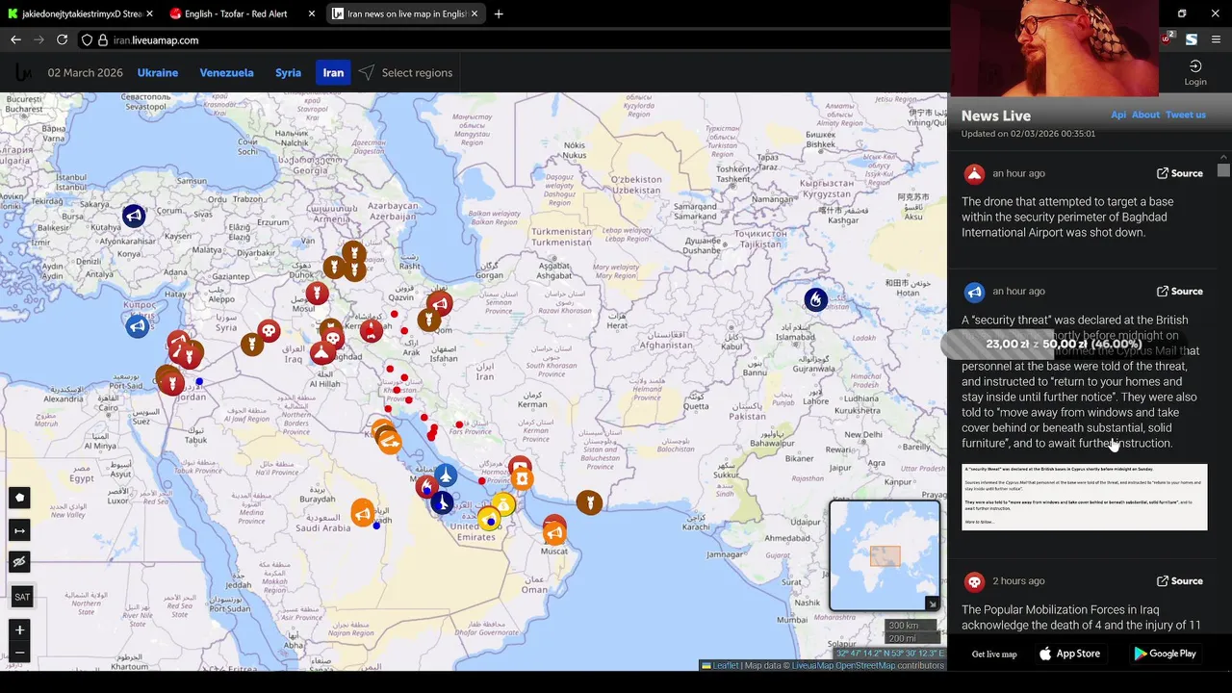The width and height of the screenshot is (1232, 693).
Task: Switch to jakiedonejtytakiestrimyxD stream tab
Action: 81,13
